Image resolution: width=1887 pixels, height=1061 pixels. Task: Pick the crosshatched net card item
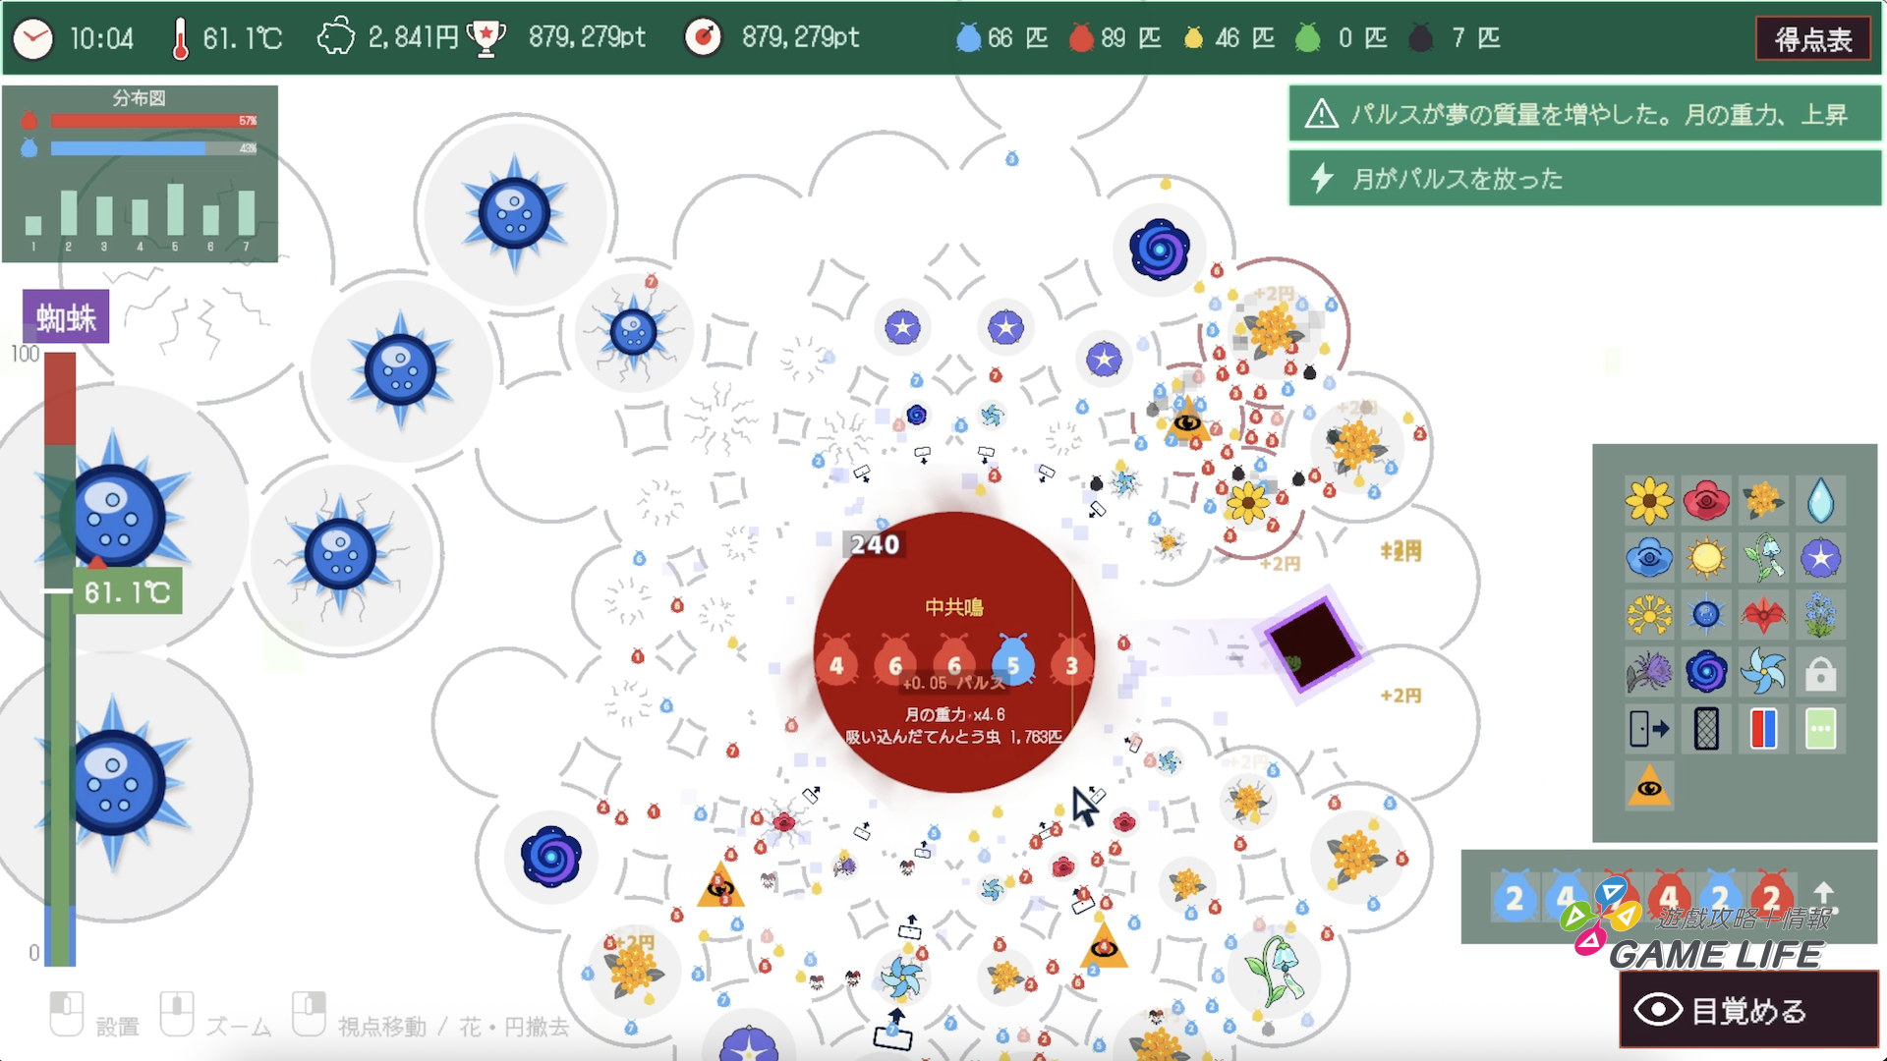1706,729
